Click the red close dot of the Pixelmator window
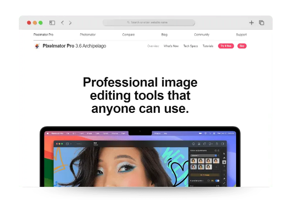 [x=57, y=144]
